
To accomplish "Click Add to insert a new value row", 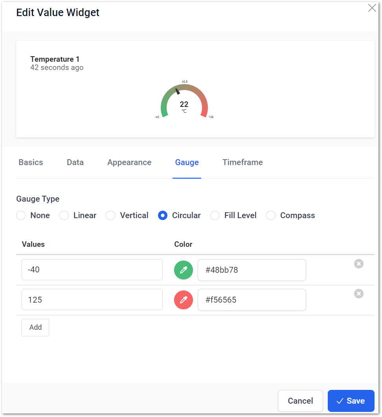I will [x=35, y=327].
